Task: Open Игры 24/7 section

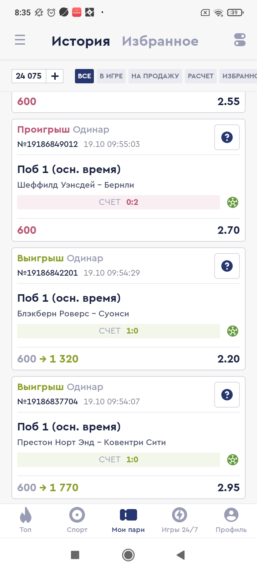Action: tap(180, 520)
